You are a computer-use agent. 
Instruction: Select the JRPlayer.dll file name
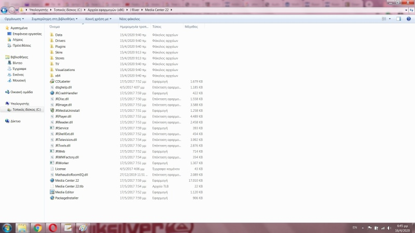click(63, 116)
